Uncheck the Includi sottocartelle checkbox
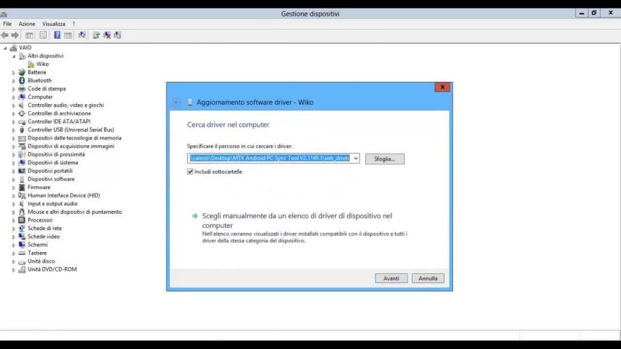The image size is (621, 349). 191,172
